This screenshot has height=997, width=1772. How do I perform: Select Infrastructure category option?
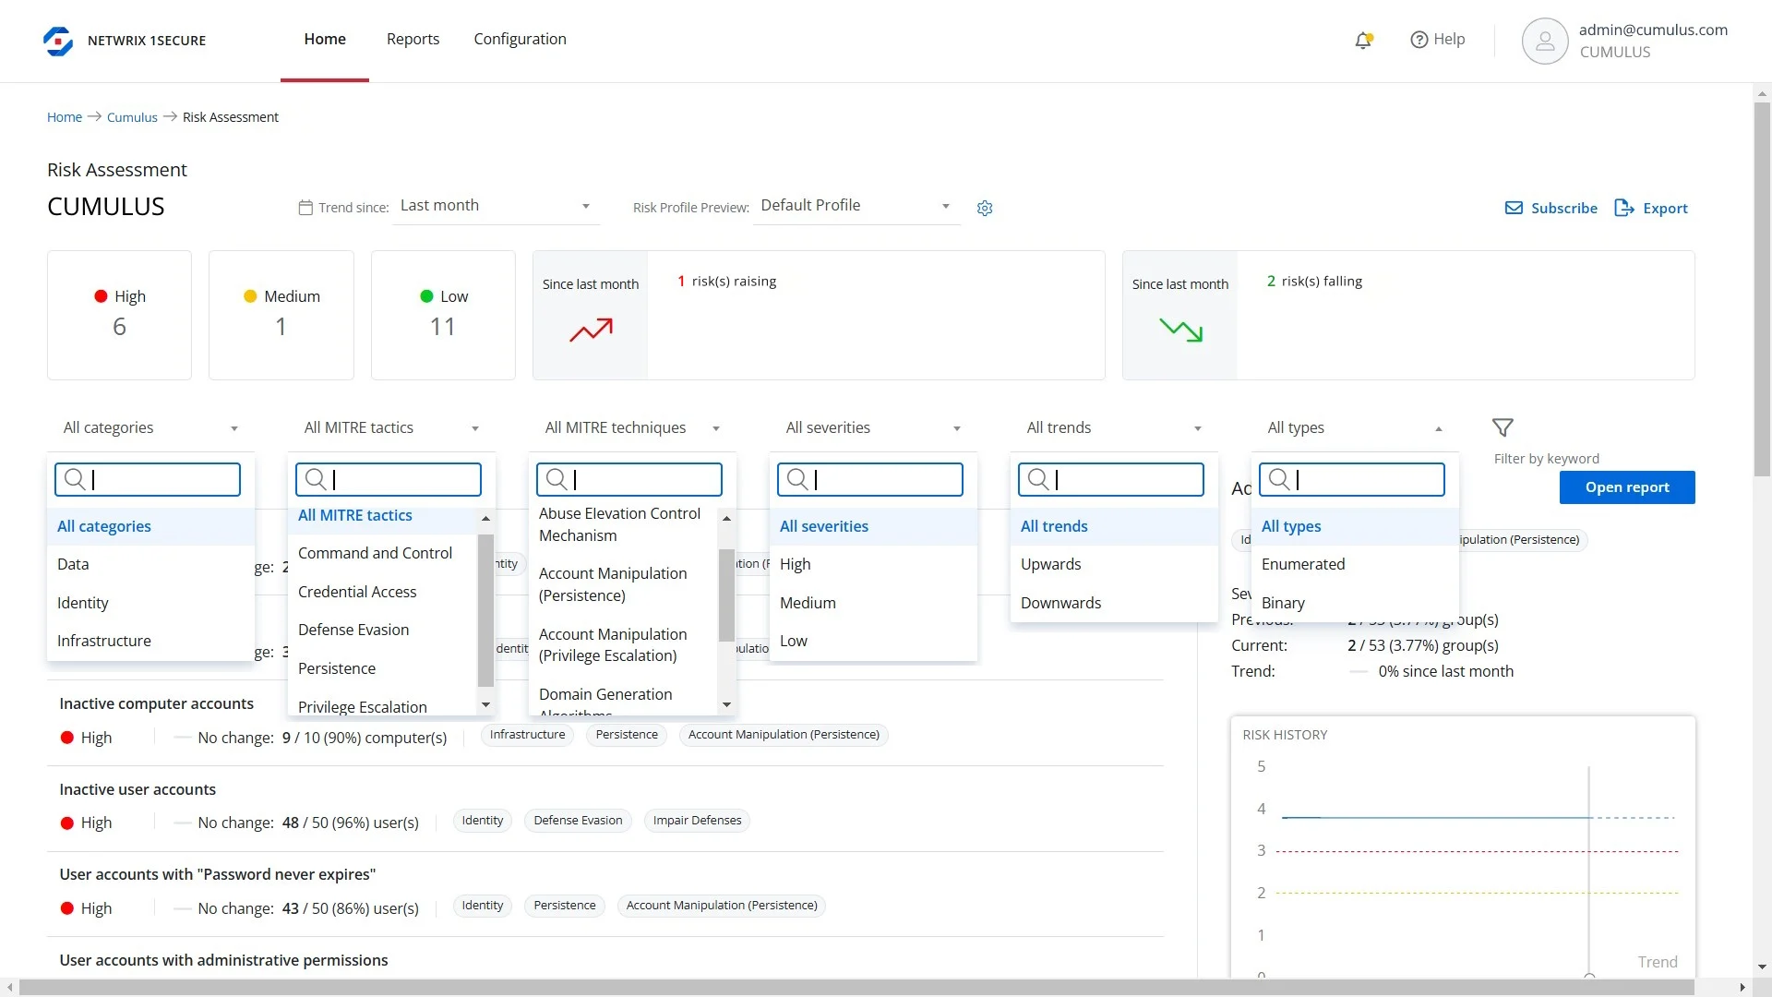tap(150, 641)
